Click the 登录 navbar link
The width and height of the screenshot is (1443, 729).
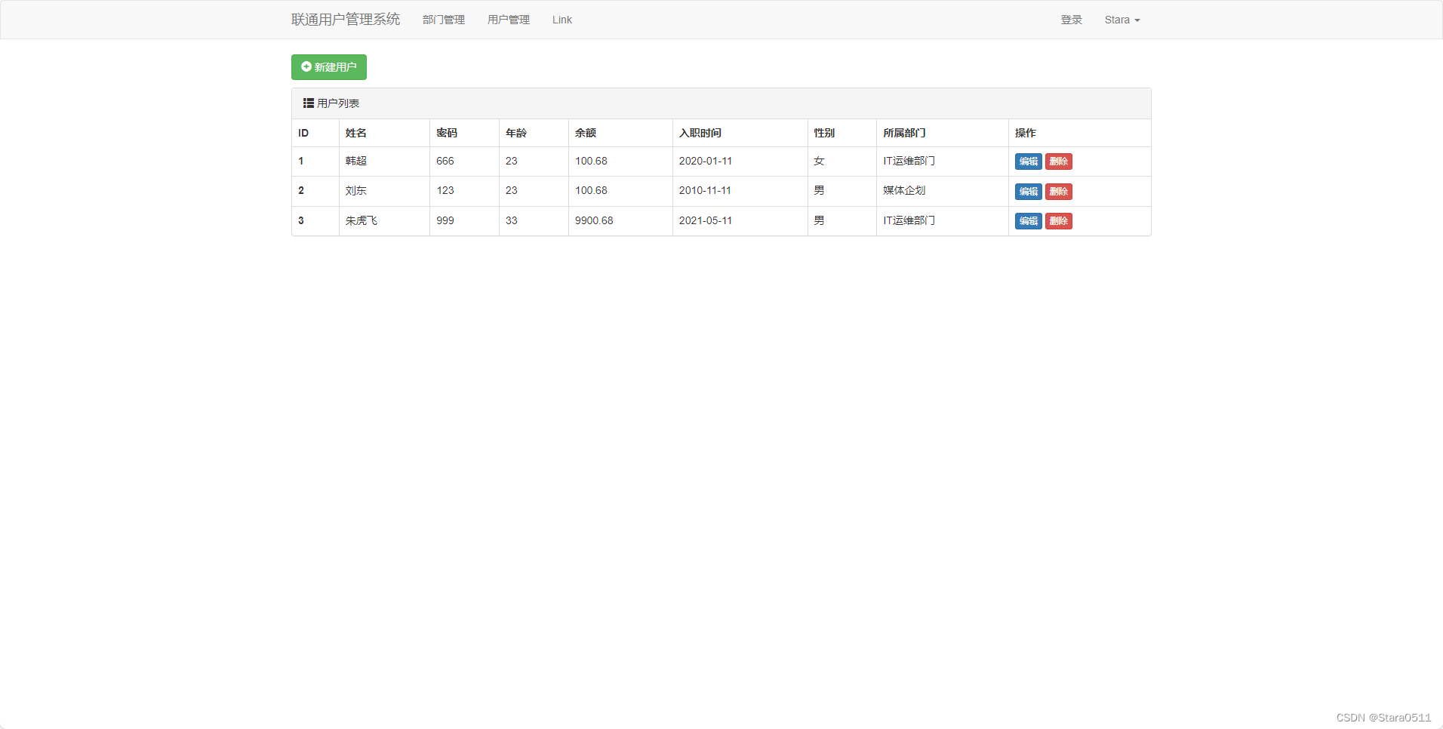pyautogui.click(x=1072, y=20)
